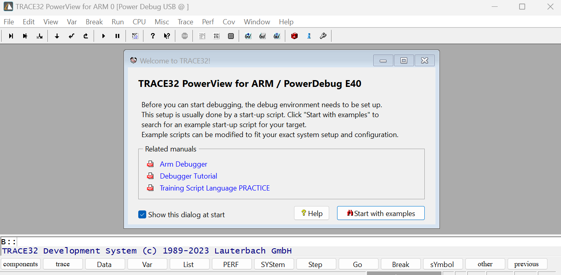Open memory dump with the 010 icon
The width and height of the screenshot is (561, 275).
click(216, 36)
